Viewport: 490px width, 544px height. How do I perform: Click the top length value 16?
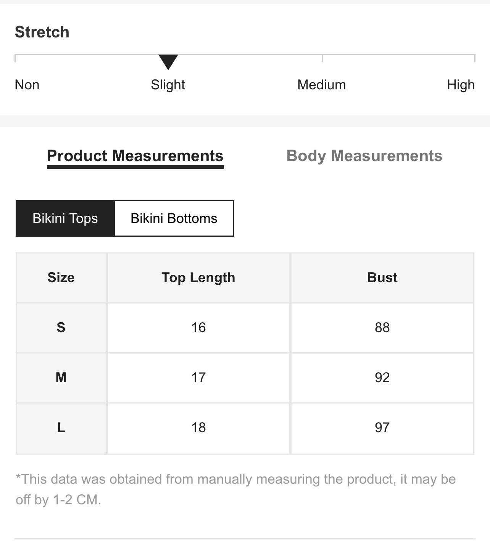tap(198, 328)
